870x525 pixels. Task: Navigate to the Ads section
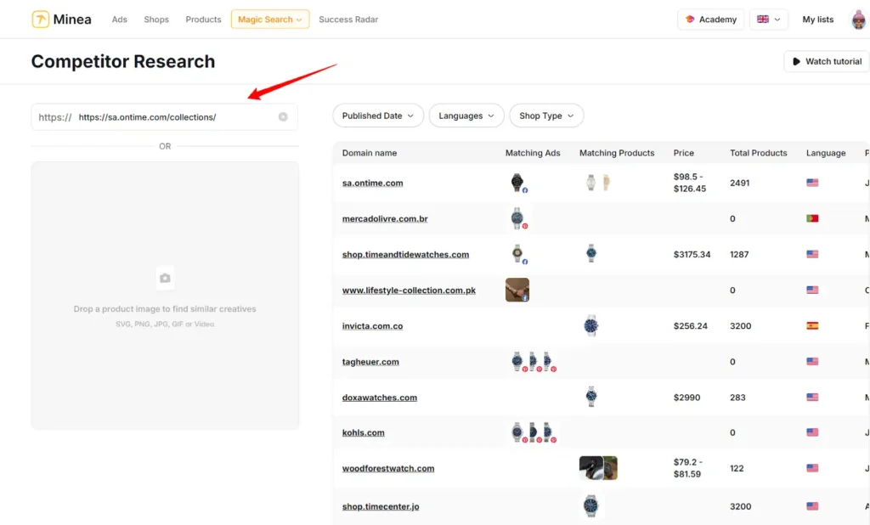(120, 20)
